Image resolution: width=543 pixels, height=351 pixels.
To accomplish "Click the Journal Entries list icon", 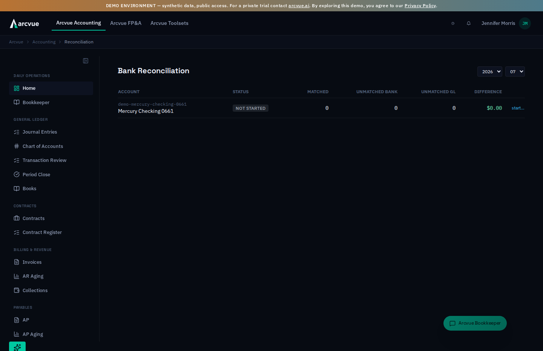I will point(17,132).
